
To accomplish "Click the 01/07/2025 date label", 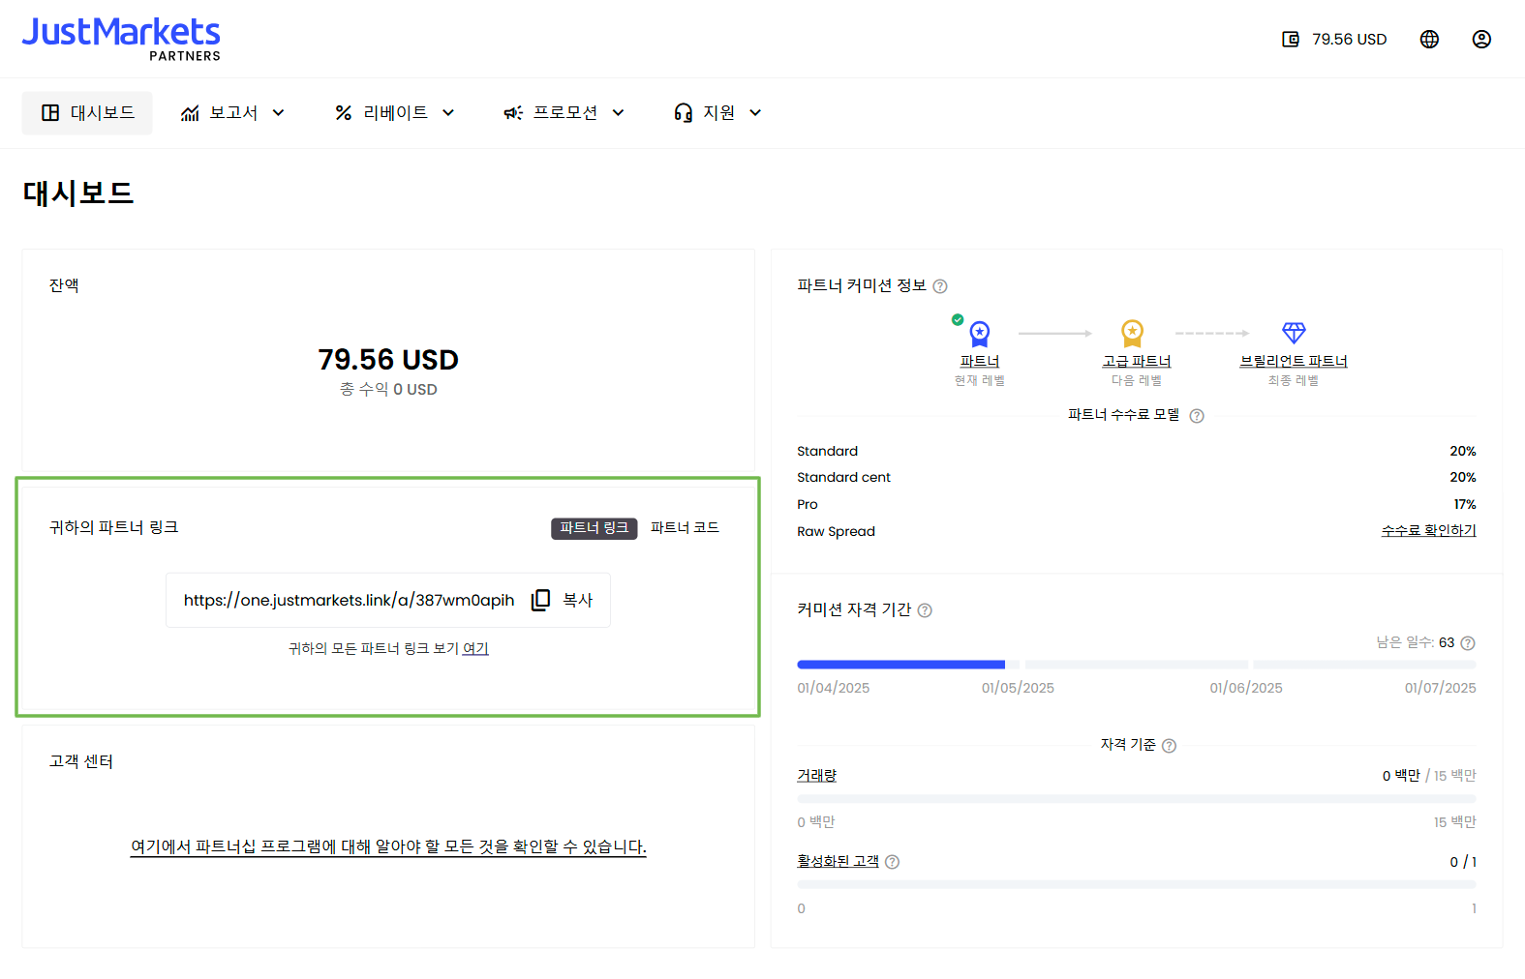I will click(1440, 689).
